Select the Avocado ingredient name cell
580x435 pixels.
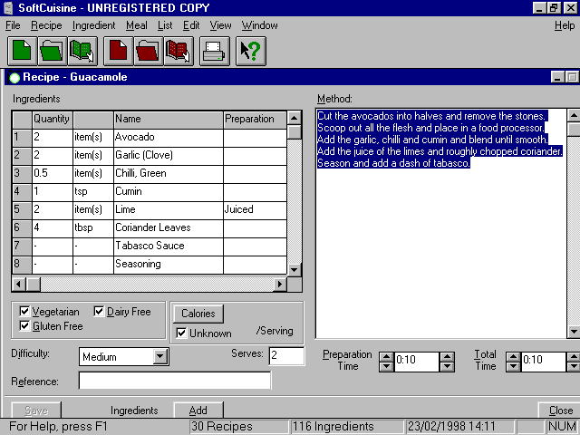(x=168, y=137)
